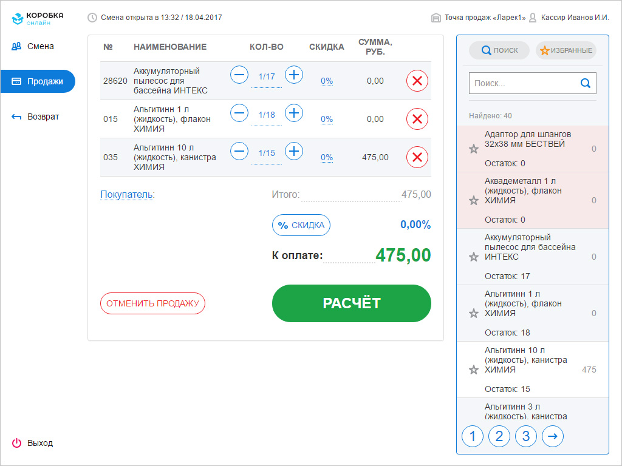This screenshot has height=466, width=622.
Task: Click the НАИМЕНОВАНИЕ column header
Action: 170,47
